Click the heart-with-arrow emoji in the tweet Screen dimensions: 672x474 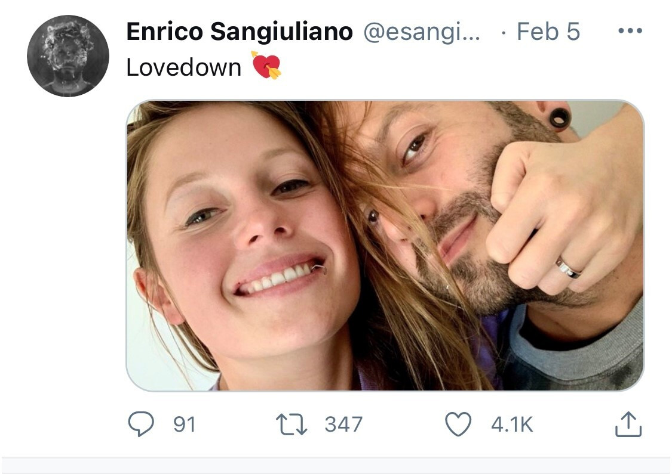266,66
